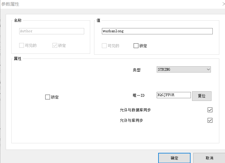This screenshot has height=163, width=225.
Task: Click the 唯一ID label
Action: click(x=139, y=95)
